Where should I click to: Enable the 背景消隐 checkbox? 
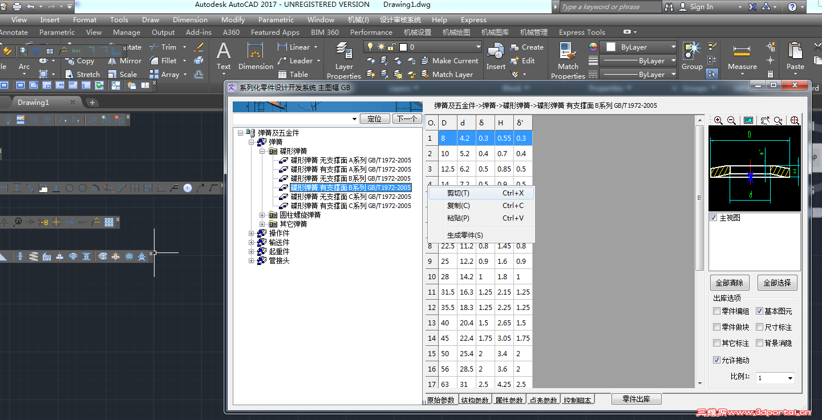[760, 343]
